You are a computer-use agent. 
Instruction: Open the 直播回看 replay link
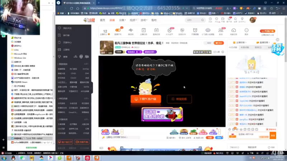pos(263,43)
